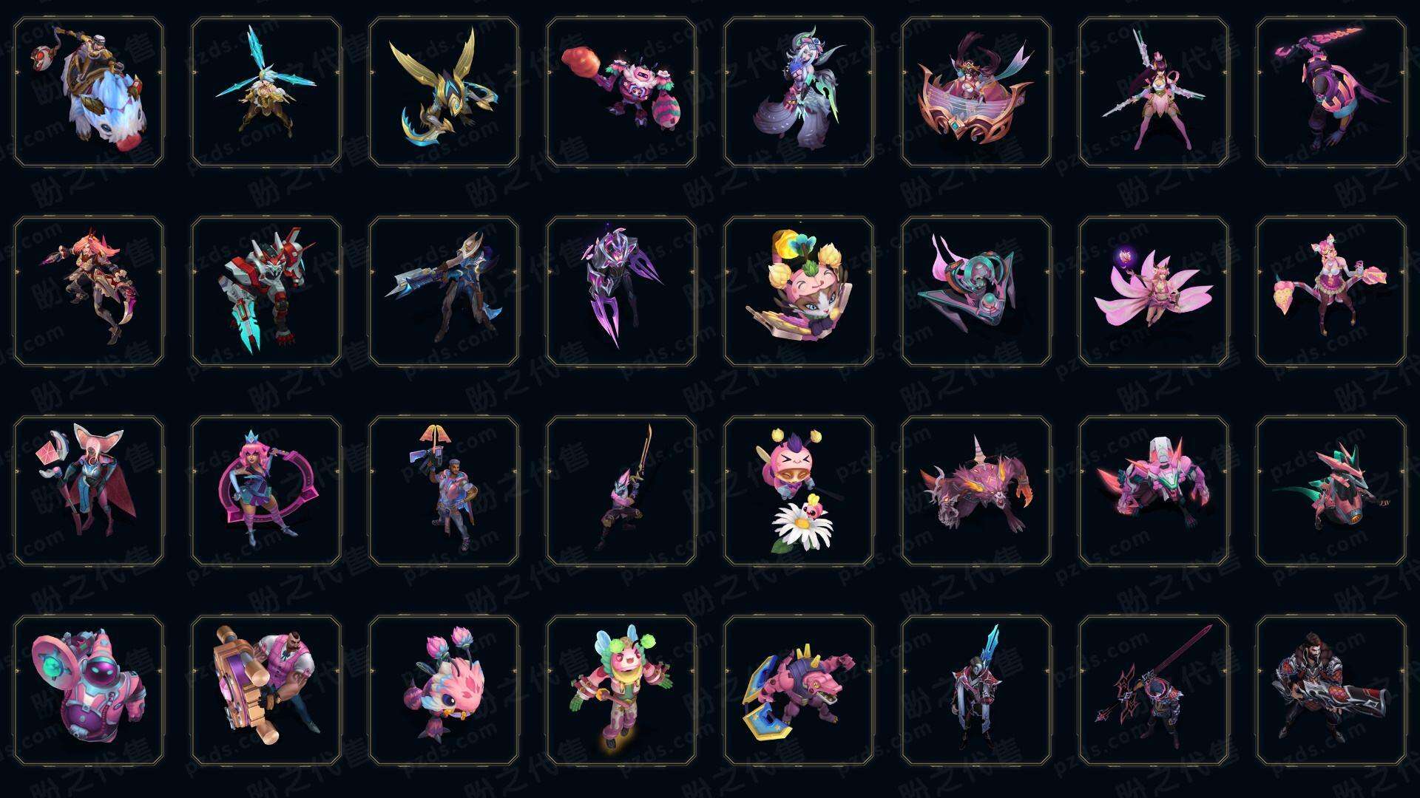Select the big-eared mage with pink cube
The image size is (1420, 798).
tap(89, 491)
